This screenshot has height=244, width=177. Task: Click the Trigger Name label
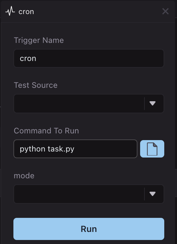(x=39, y=40)
